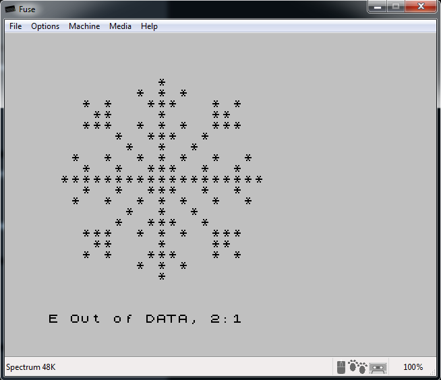Open the File menu
This screenshot has width=441, height=380.
16,26
